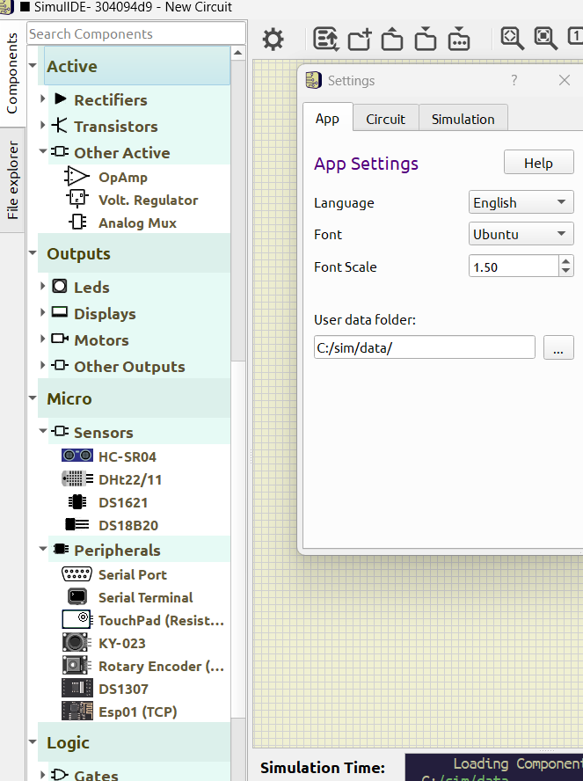
Task: Pick the DS1307 peripheral component
Action: pos(123,690)
